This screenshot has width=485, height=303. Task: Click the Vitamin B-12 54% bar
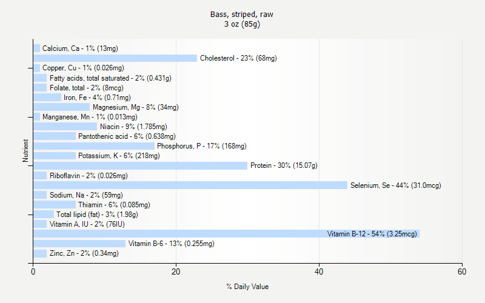pyautogui.click(x=226, y=234)
